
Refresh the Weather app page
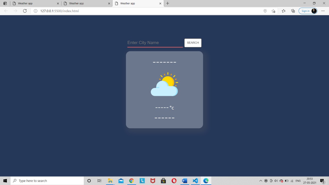[x=25, y=11]
